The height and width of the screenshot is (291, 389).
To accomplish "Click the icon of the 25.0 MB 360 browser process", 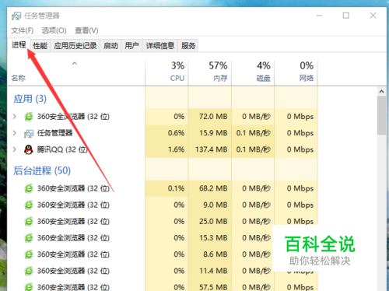I will point(29,222).
